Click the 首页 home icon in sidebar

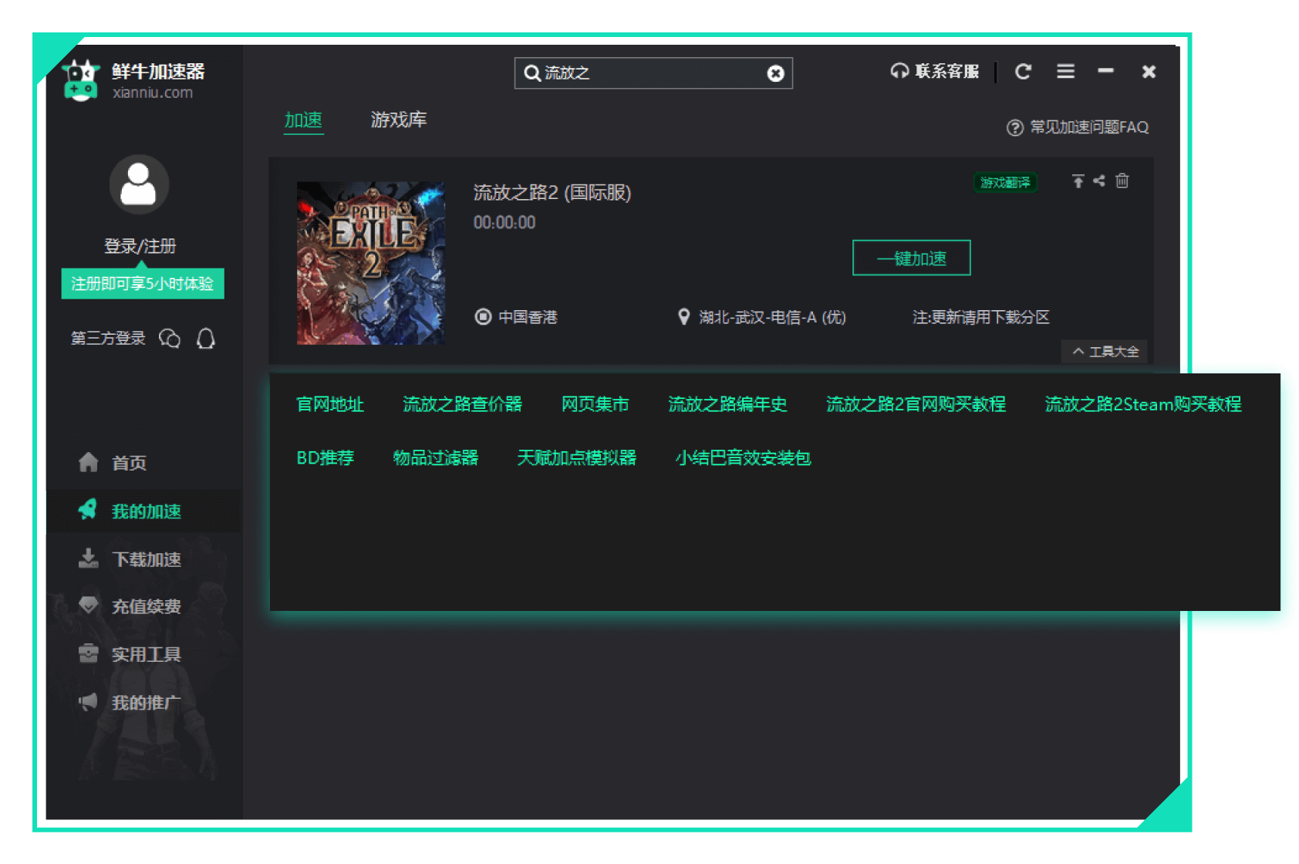tap(89, 463)
